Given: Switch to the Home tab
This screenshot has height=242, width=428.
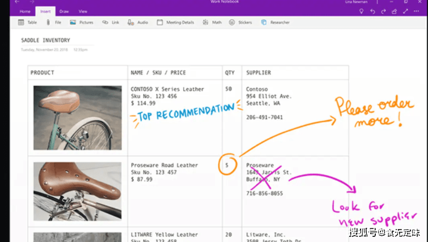Looking at the screenshot, I should (25, 11).
